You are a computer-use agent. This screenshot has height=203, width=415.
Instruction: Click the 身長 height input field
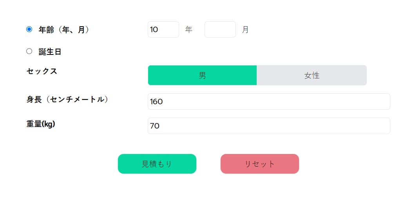click(268, 101)
